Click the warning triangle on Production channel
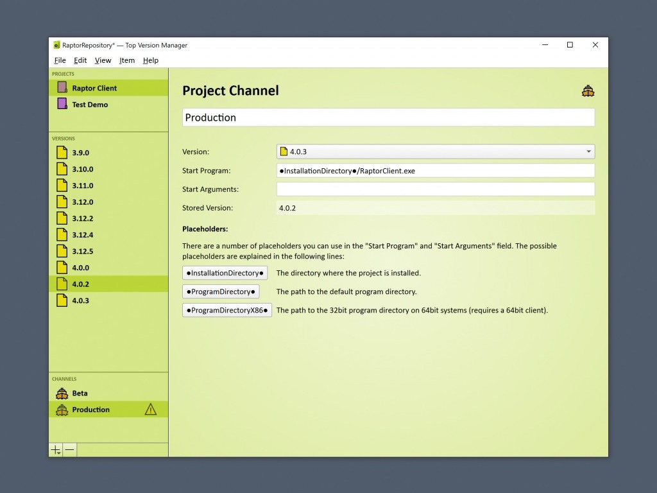 151,410
